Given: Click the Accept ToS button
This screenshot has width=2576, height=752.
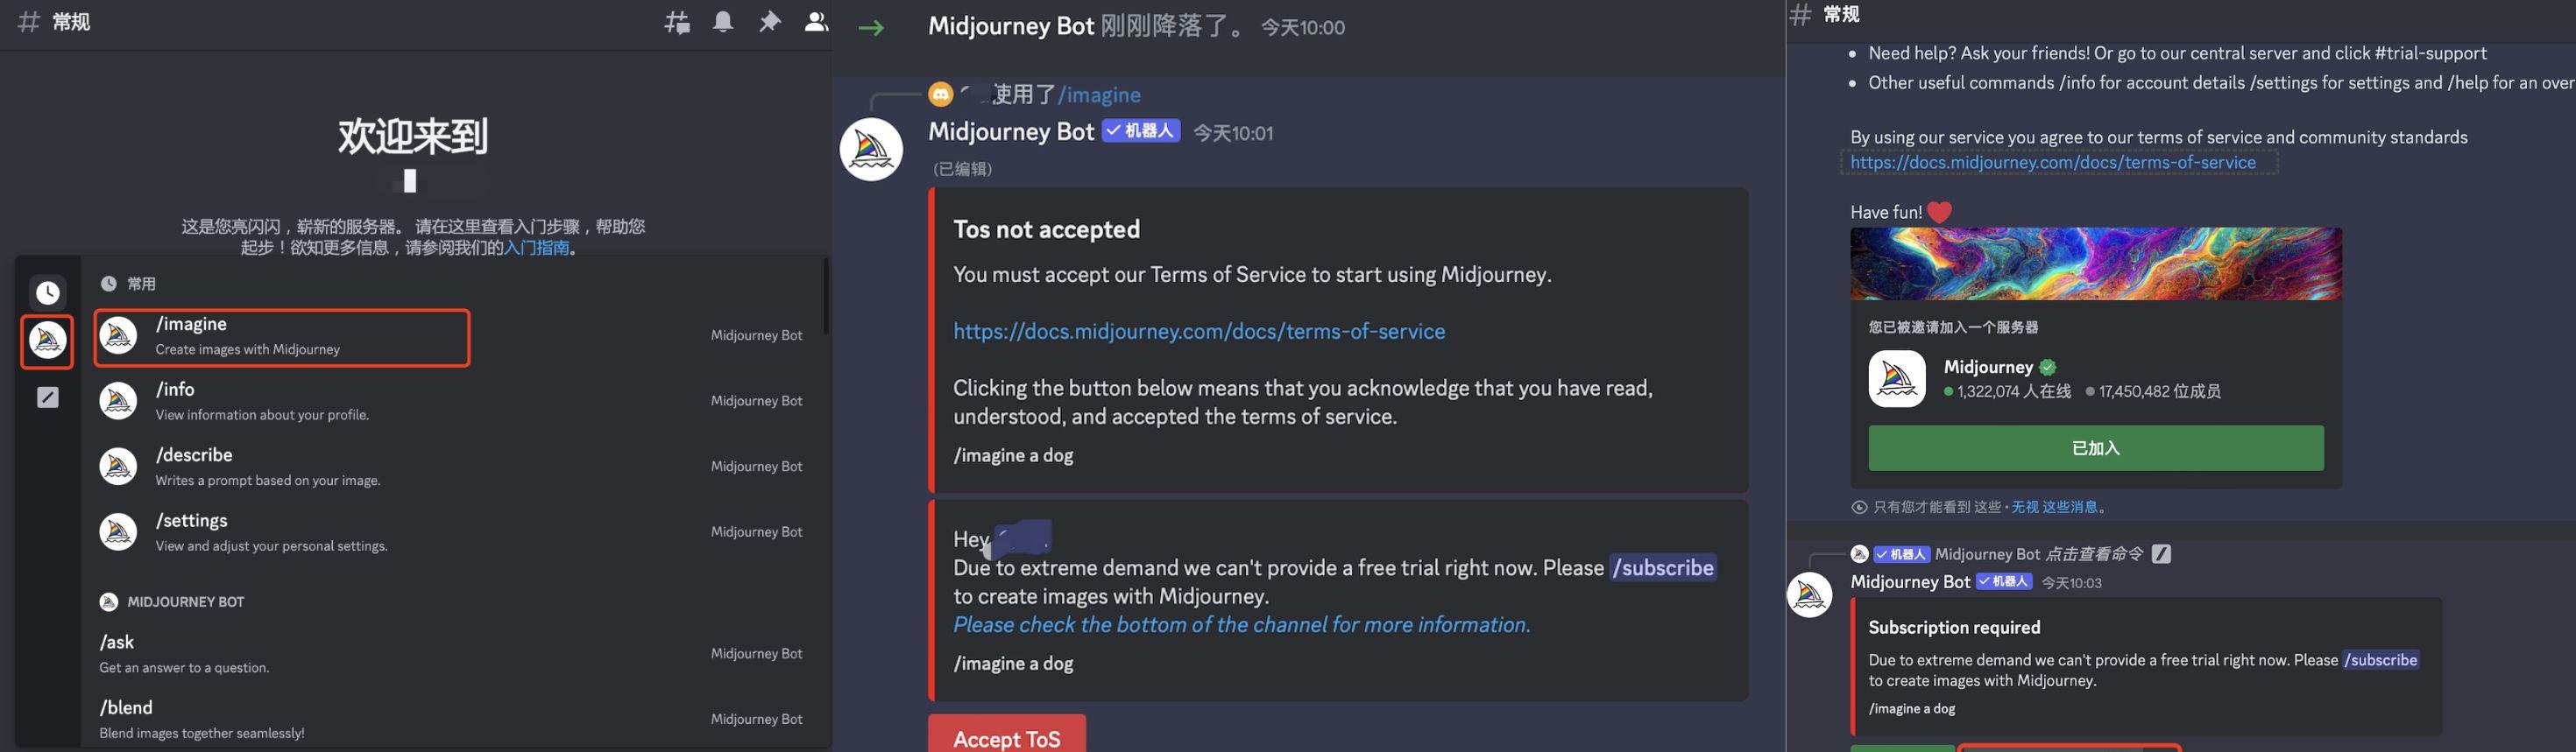Looking at the screenshot, I should tap(1006, 735).
